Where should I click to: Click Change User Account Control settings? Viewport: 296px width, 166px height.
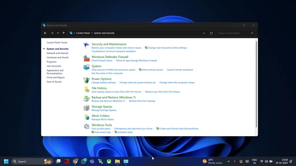(167, 48)
